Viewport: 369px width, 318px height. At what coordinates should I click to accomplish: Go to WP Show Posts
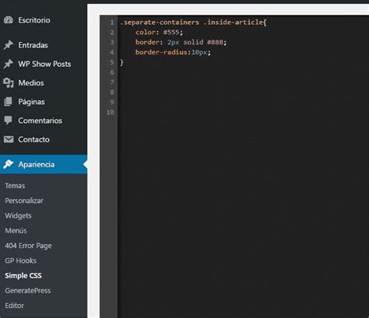pos(44,64)
